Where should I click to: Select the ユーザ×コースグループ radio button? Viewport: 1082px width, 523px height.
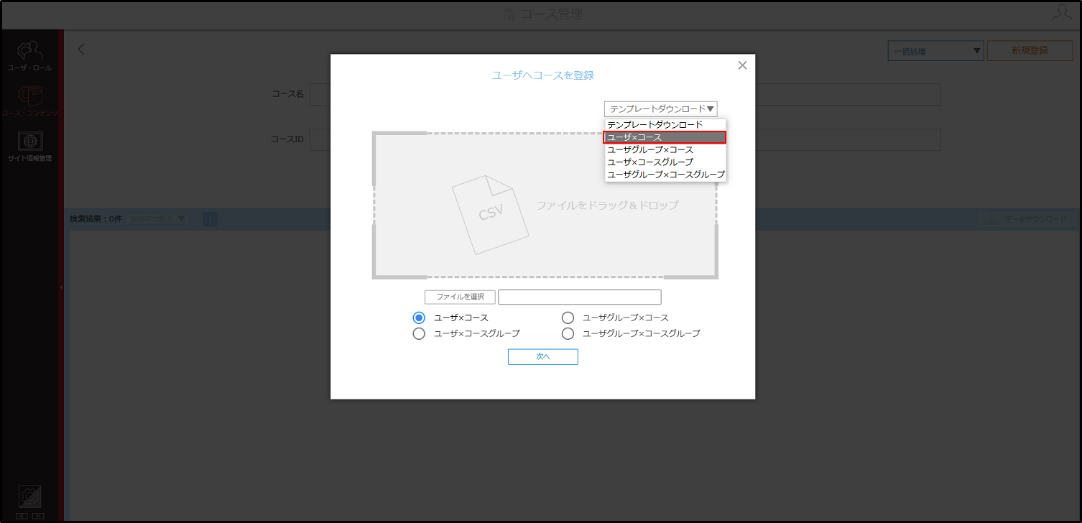pyautogui.click(x=419, y=333)
